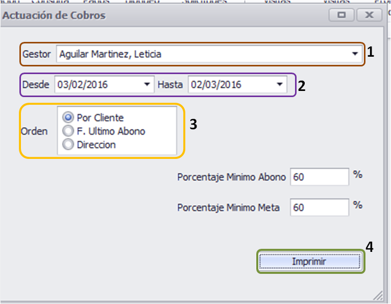Maximize the Actuación de Cobros window
Viewport: 391px width, 304px height.
(341, 15)
